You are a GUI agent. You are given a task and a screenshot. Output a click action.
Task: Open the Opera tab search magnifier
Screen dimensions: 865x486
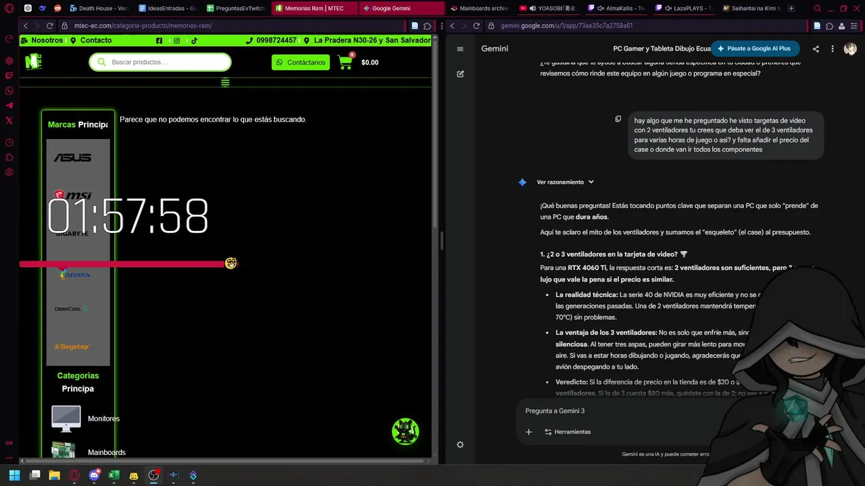click(817, 8)
